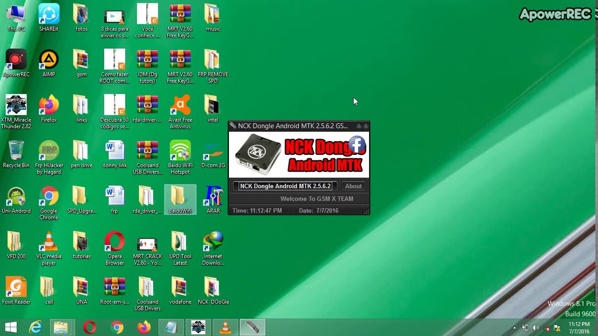Click the NCK Dongle banner image

pyautogui.click(x=299, y=154)
